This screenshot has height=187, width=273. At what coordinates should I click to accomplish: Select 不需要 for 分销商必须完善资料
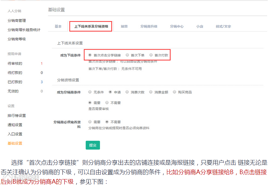point(107,122)
